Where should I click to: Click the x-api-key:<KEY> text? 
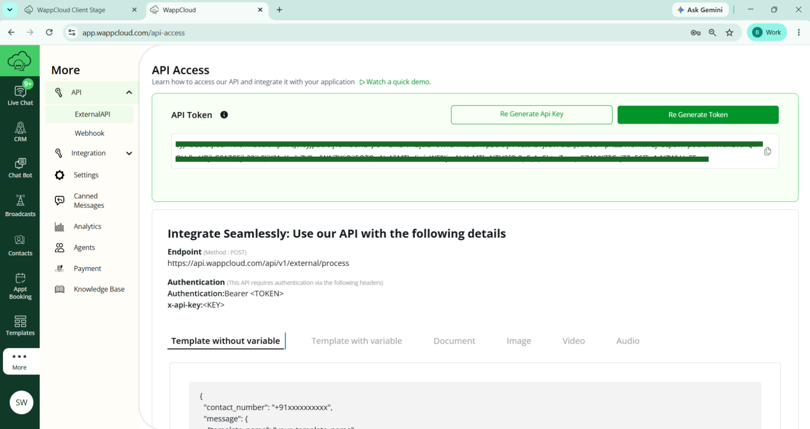pyautogui.click(x=196, y=305)
